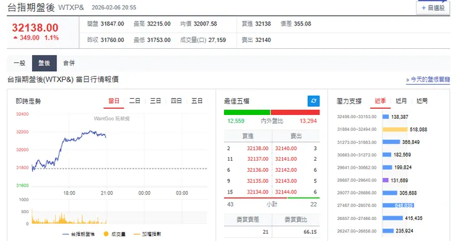Click bid price 32134.00

(257, 192)
